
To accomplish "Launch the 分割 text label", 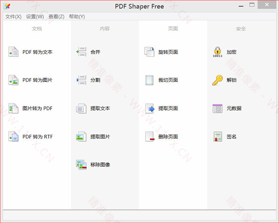I will coord(95,80).
